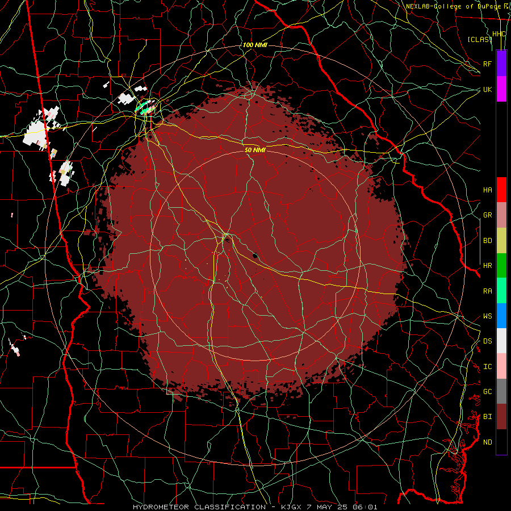Click the 'UK' legend label

coord(487,89)
